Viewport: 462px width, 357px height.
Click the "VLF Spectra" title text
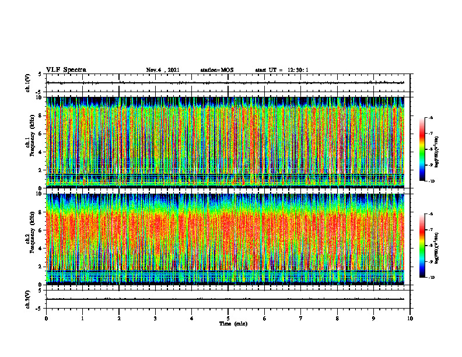pos(66,70)
